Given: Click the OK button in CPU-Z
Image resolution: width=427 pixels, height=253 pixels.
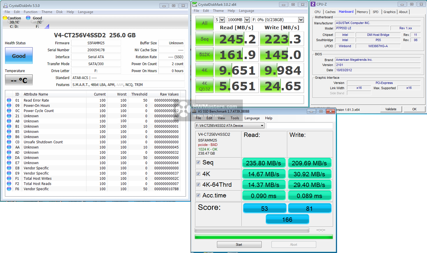Looking at the screenshot, I should 415,109.
